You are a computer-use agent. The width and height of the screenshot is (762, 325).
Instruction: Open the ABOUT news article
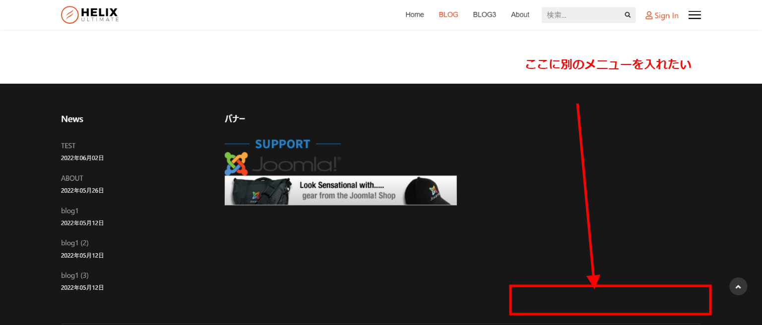pyautogui.click(x=72, y=178)
